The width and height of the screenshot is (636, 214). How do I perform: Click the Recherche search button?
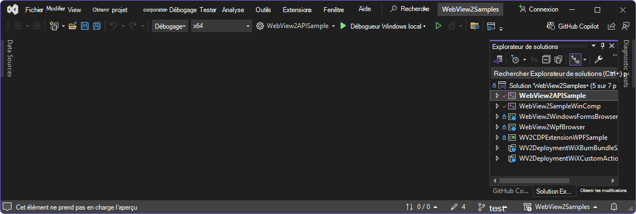(x=409, y=9)
